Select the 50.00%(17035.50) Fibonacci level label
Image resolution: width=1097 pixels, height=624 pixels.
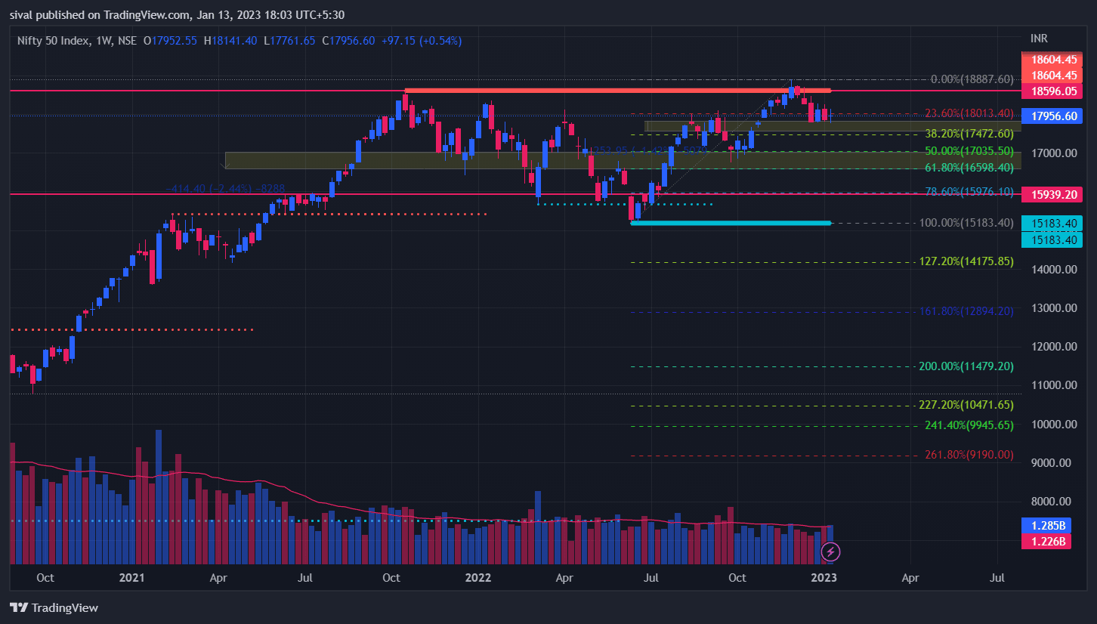coord(969,151)
